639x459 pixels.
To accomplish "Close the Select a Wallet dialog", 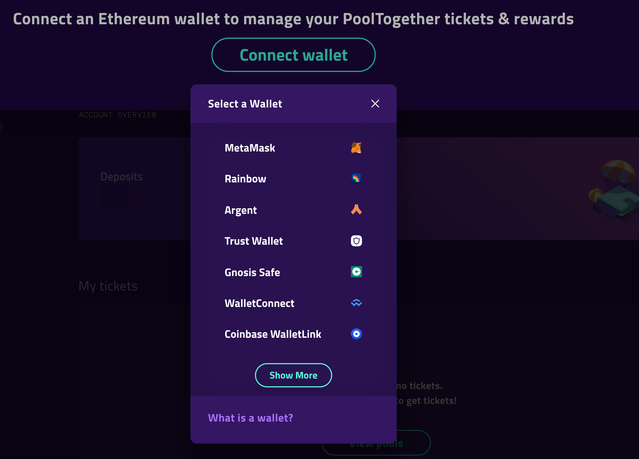I will pyautogui.click(x=375, y=104).
